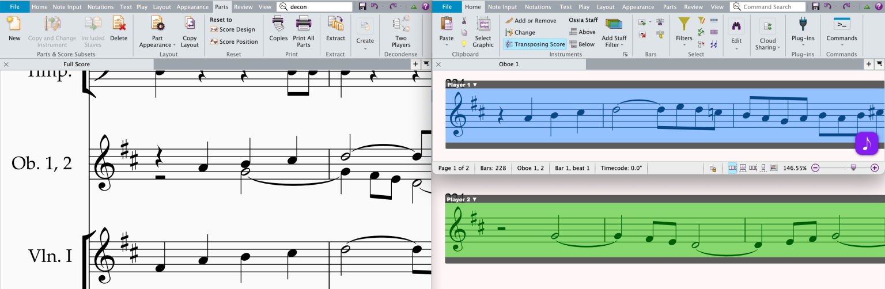This screenshot has height=289, width=885.
Task: Create a new part with New
Action: click(x=14, y=29)
